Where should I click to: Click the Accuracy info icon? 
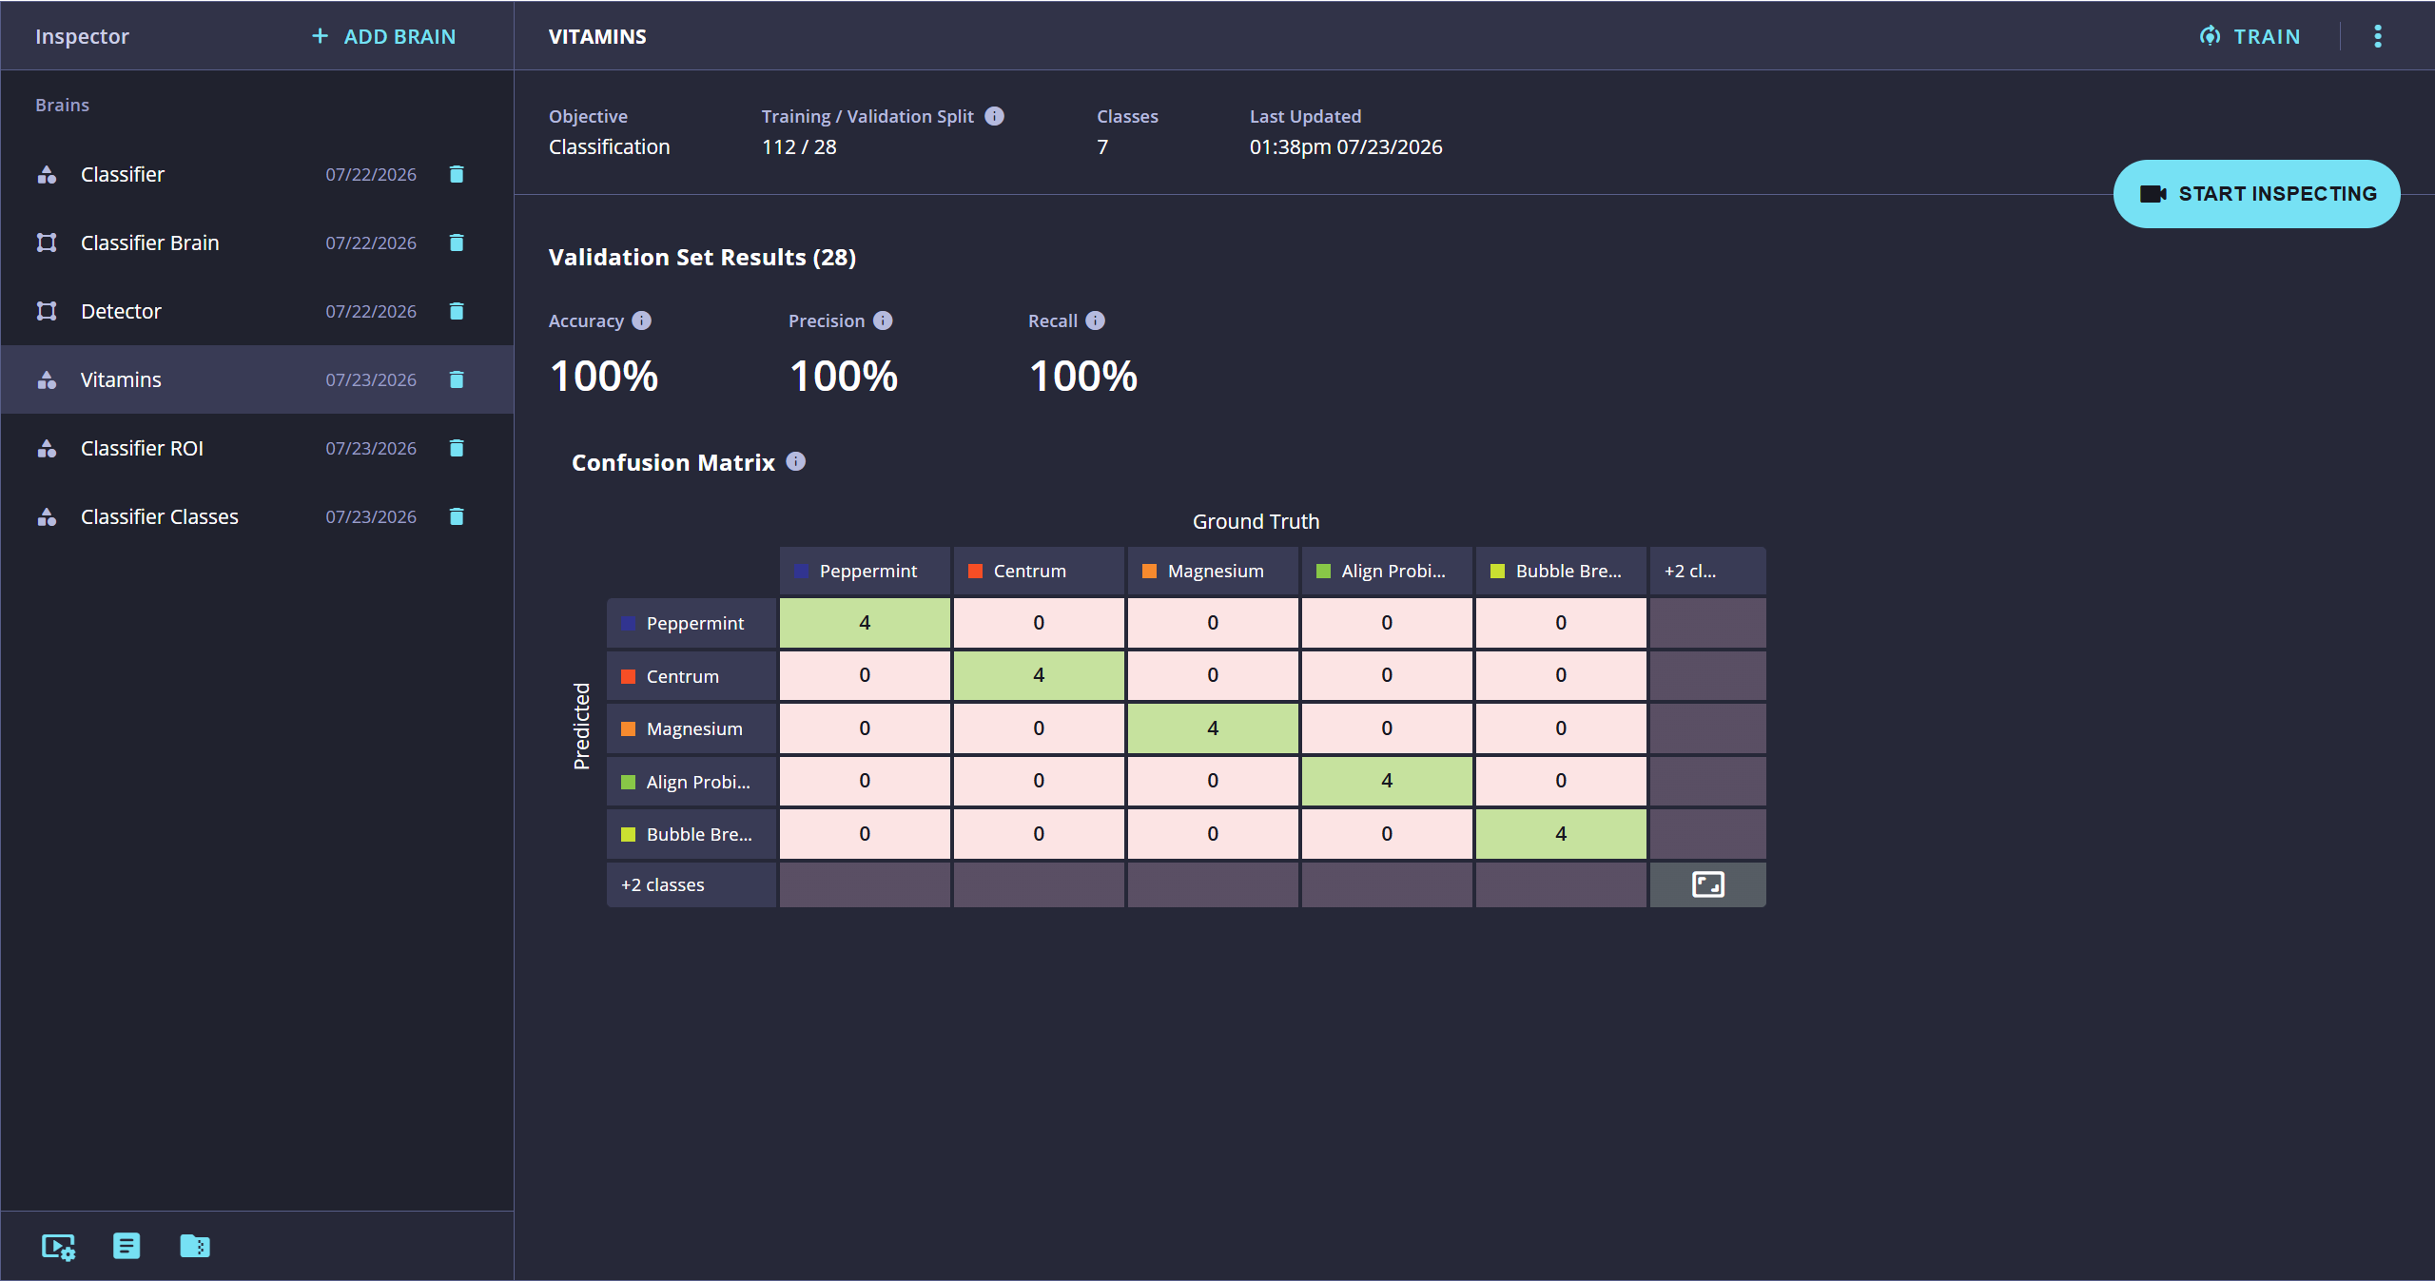click(x=642, y=320)
